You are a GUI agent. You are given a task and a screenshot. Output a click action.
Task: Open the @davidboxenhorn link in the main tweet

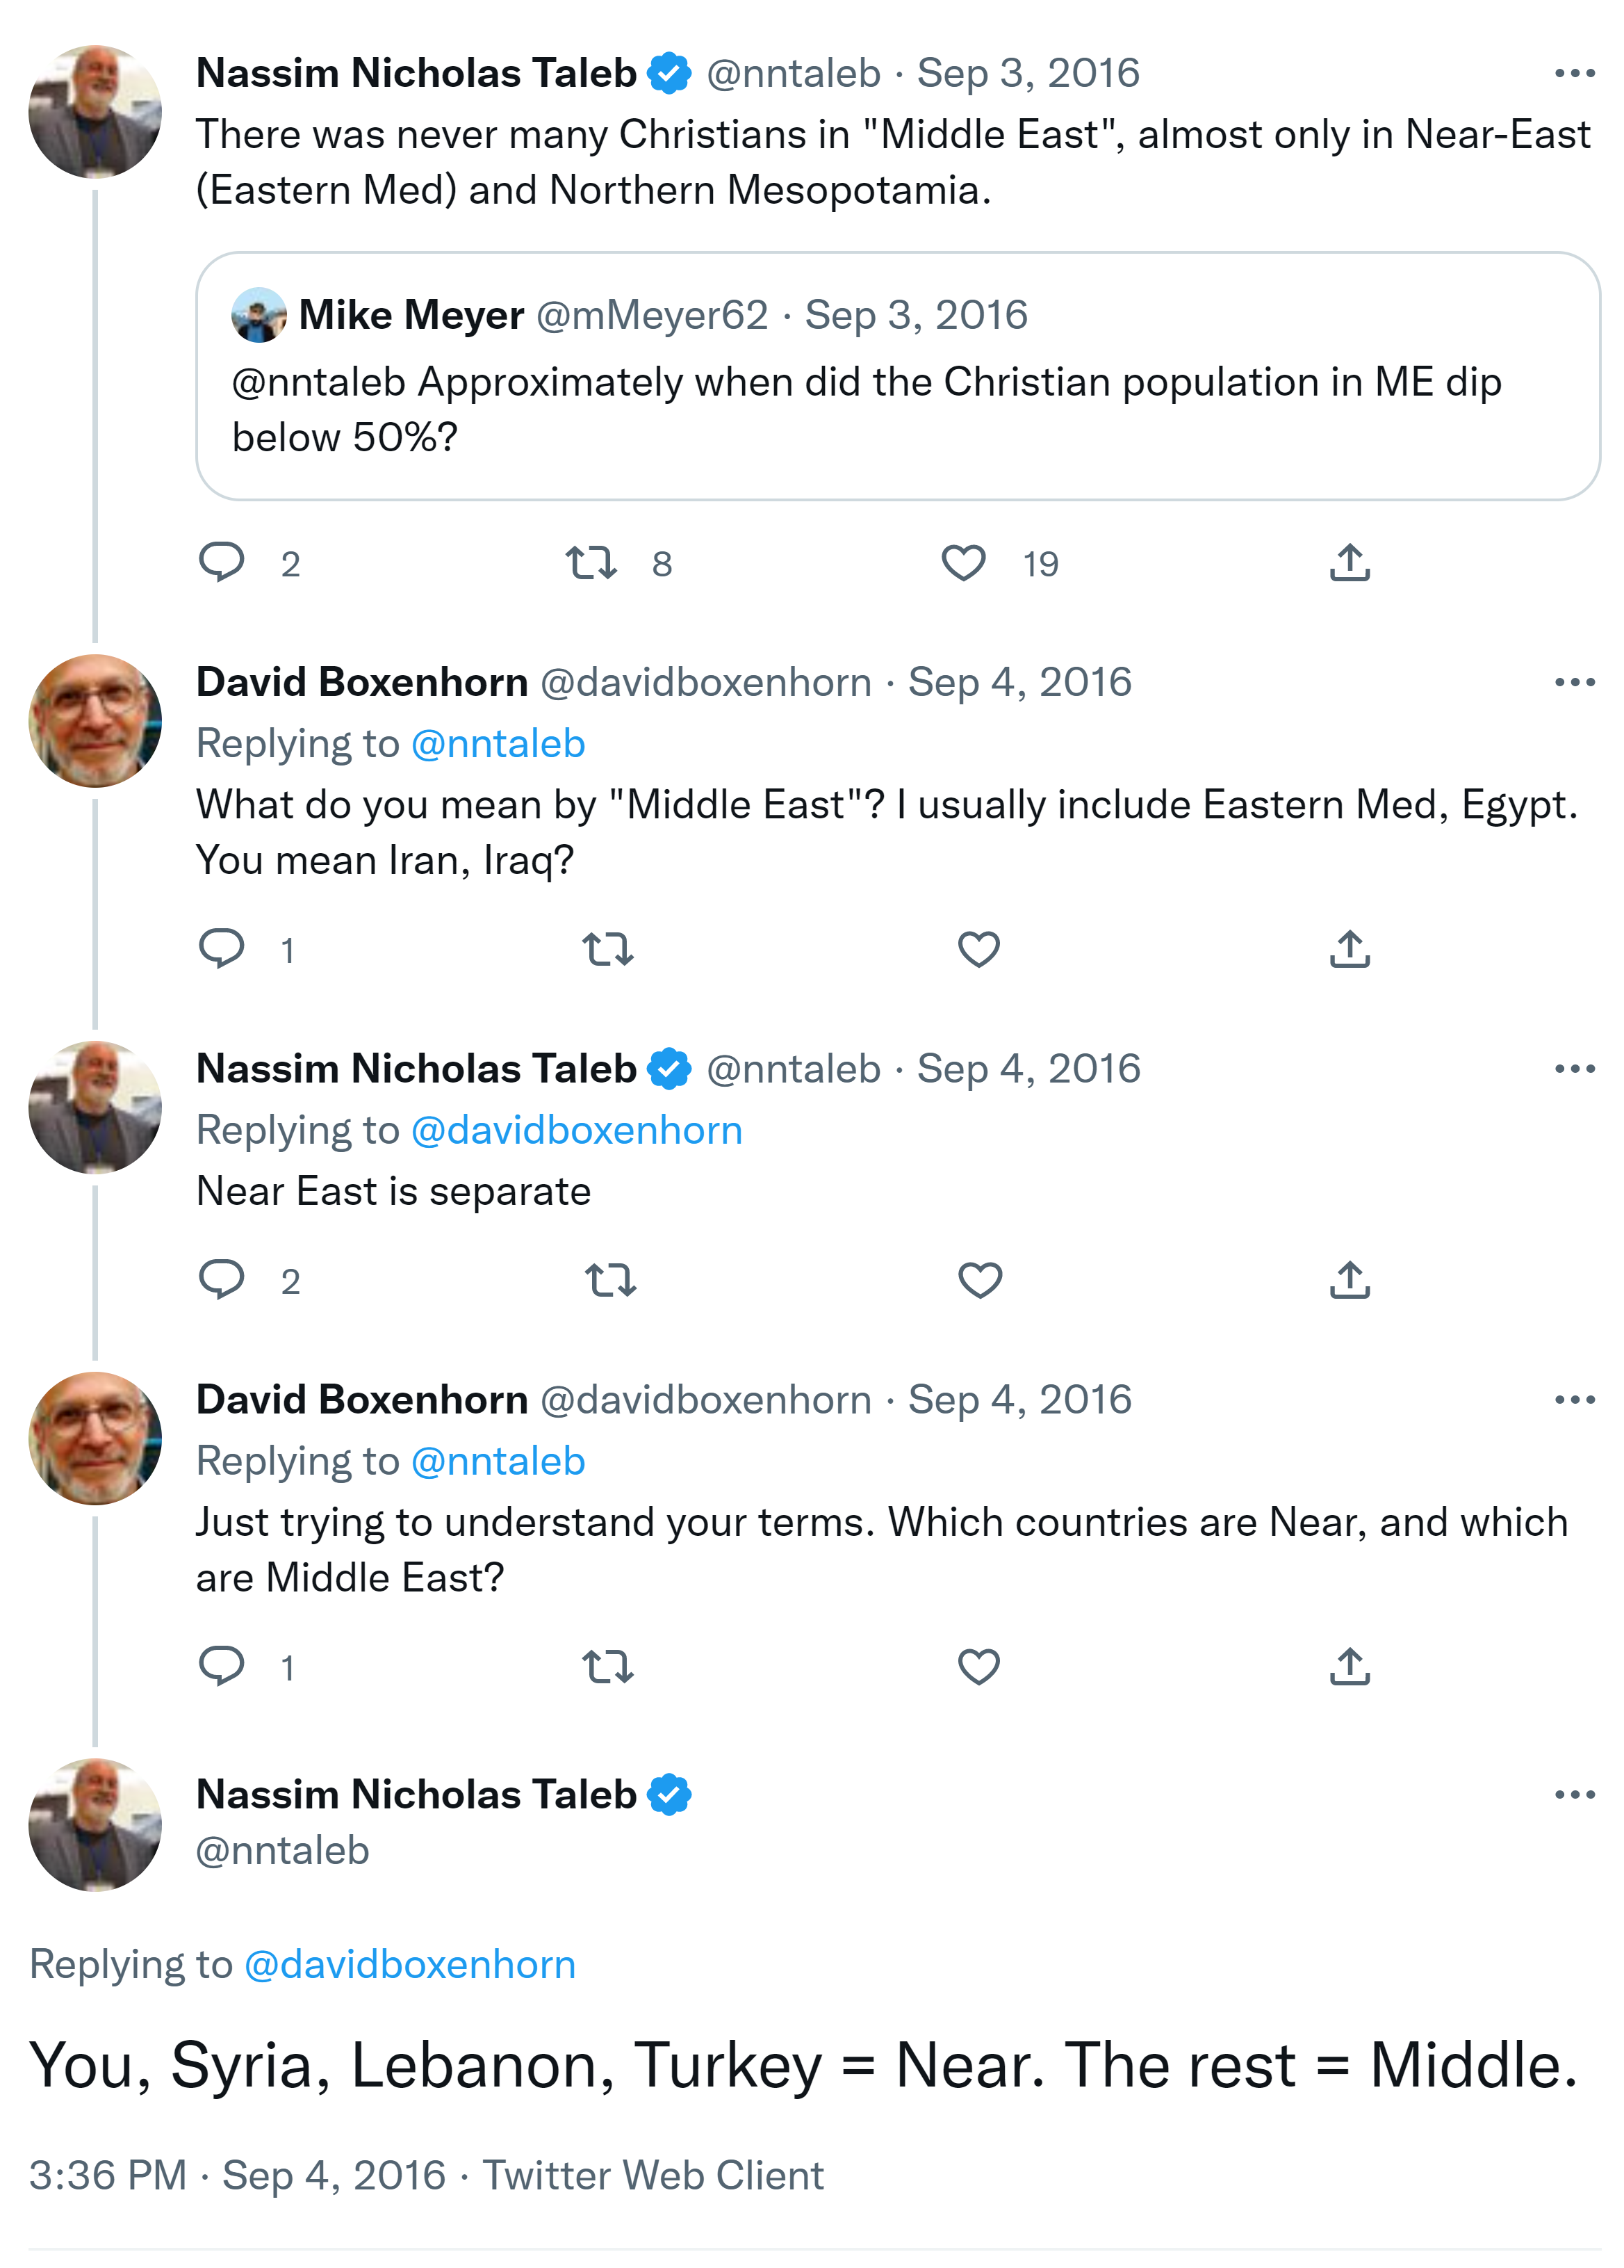click(x=410, y=1965)
